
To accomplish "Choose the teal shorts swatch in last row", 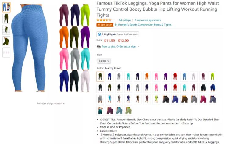I will coord(100,110).
